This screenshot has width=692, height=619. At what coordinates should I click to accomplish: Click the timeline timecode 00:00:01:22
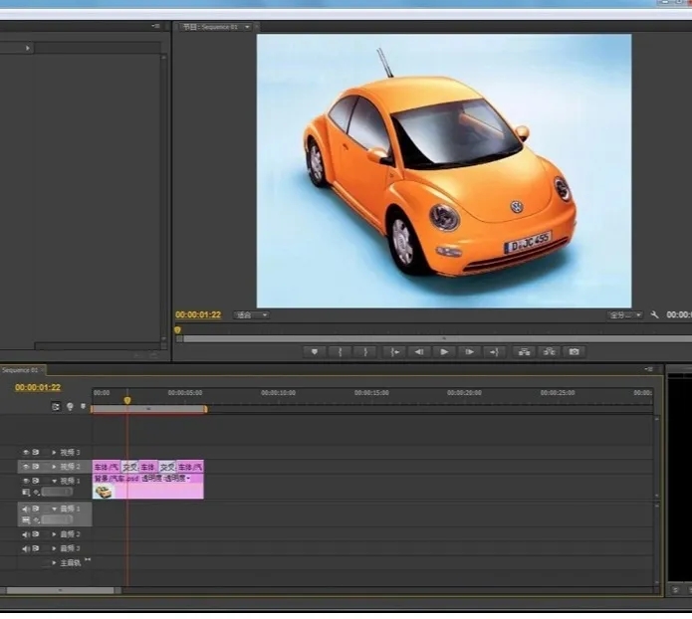point(38,387)
